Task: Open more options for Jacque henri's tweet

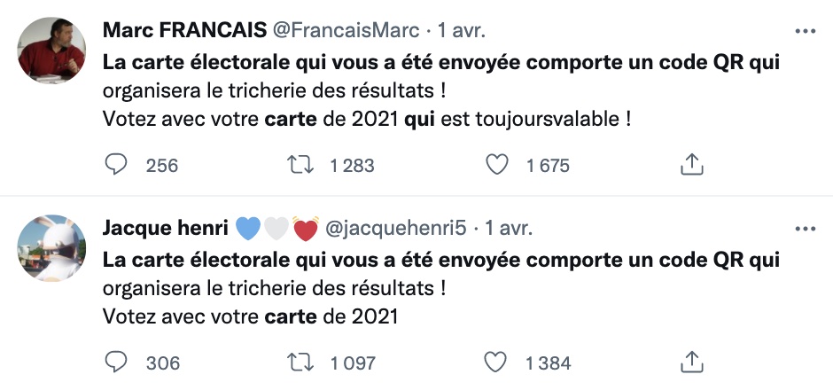Action: coord(805,229)
